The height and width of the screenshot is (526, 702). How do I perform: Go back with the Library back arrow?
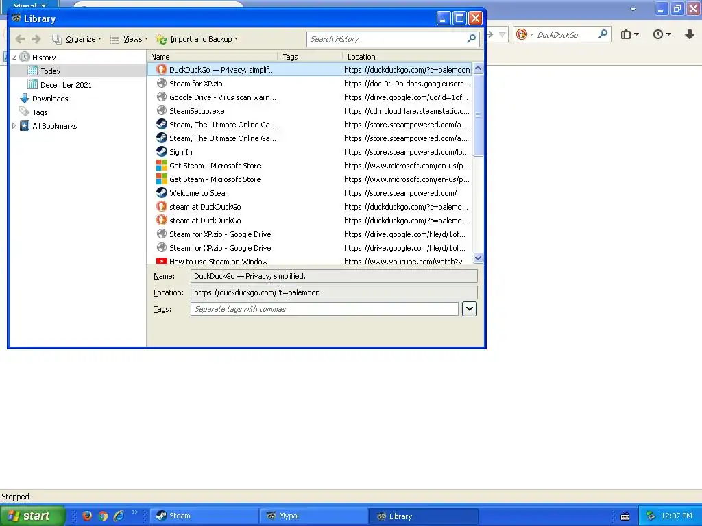click(x=20, y=39)
